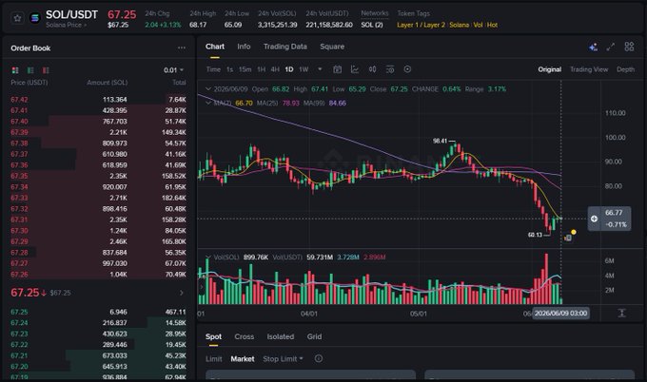Open the calendar date picker icon

[x=337, y=69]
